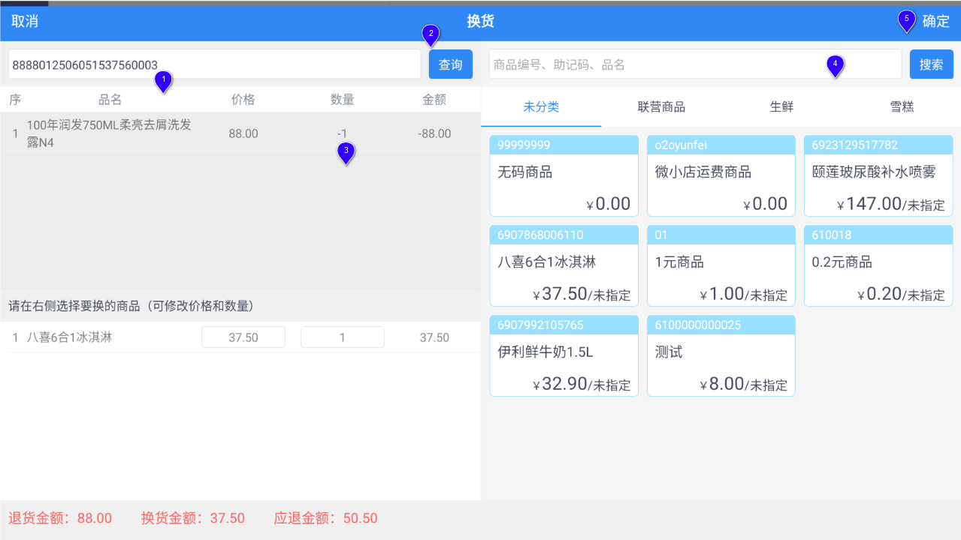Select the 颐莲玻尿酸补水喷雾 product card
Viewport: 961px width, 540px height.
[x=878, y=176]
